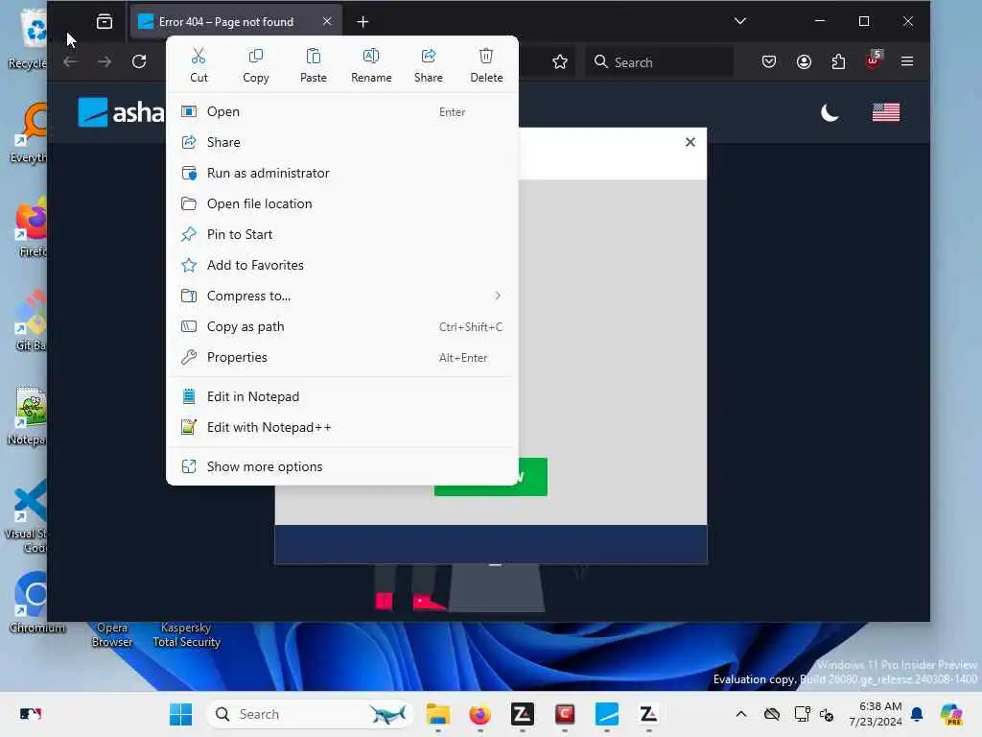Open Properties from context menu

pyautogui.click(x=342, y=357)
